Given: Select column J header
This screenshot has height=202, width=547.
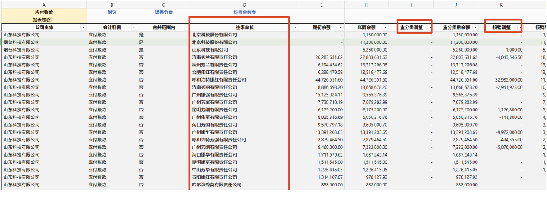Looking at the screenshot, I should (x=456, y=5).
